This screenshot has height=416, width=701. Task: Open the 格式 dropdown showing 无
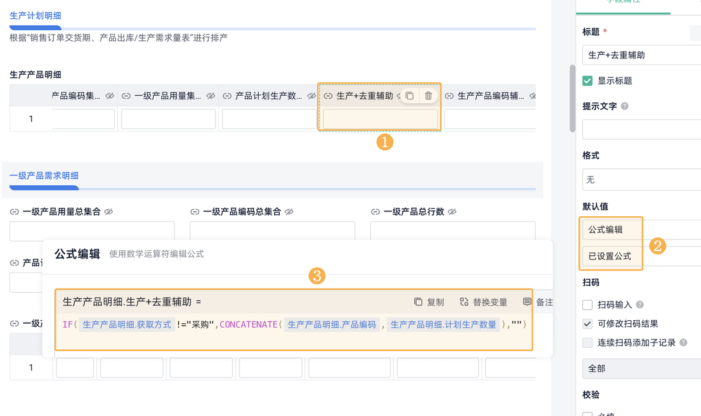click(x=641, y=180)
